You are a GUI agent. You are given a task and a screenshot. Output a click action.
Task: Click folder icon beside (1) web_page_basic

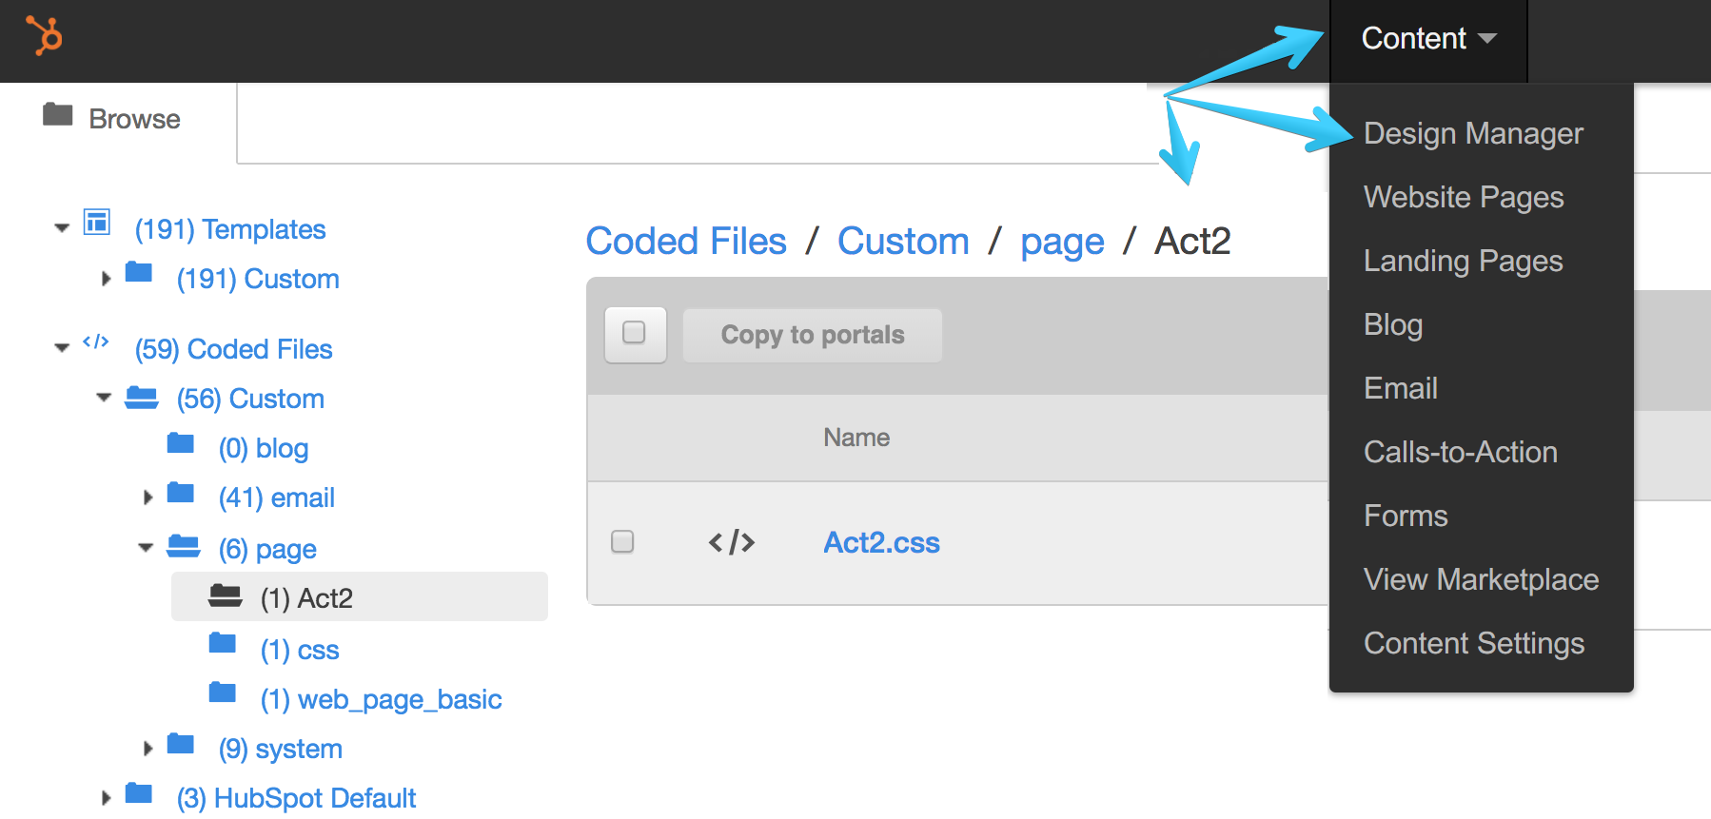223,692
